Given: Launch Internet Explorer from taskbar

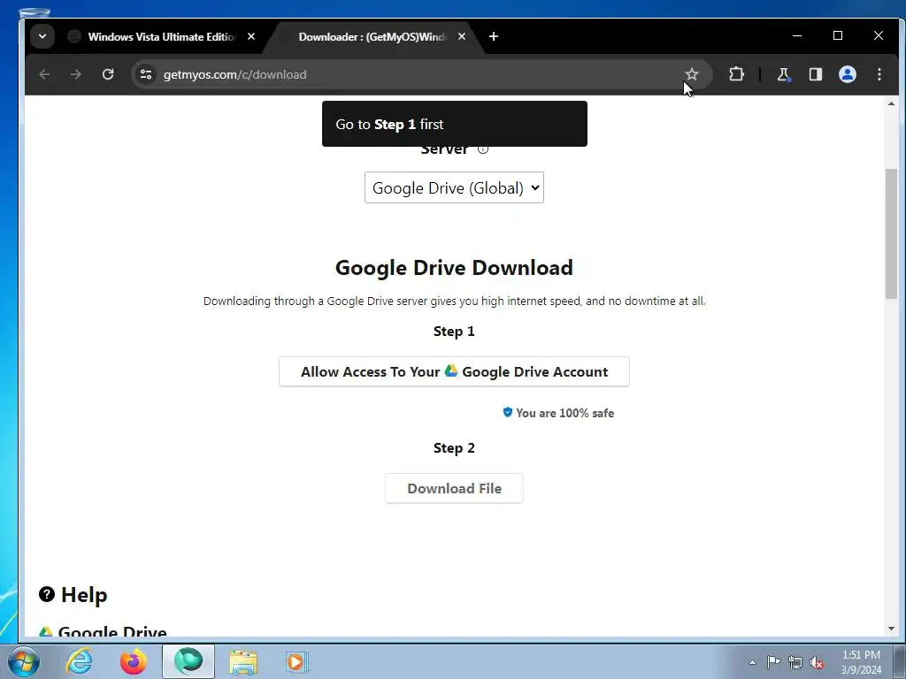Looking at the screenshot, I should [79, 661].
